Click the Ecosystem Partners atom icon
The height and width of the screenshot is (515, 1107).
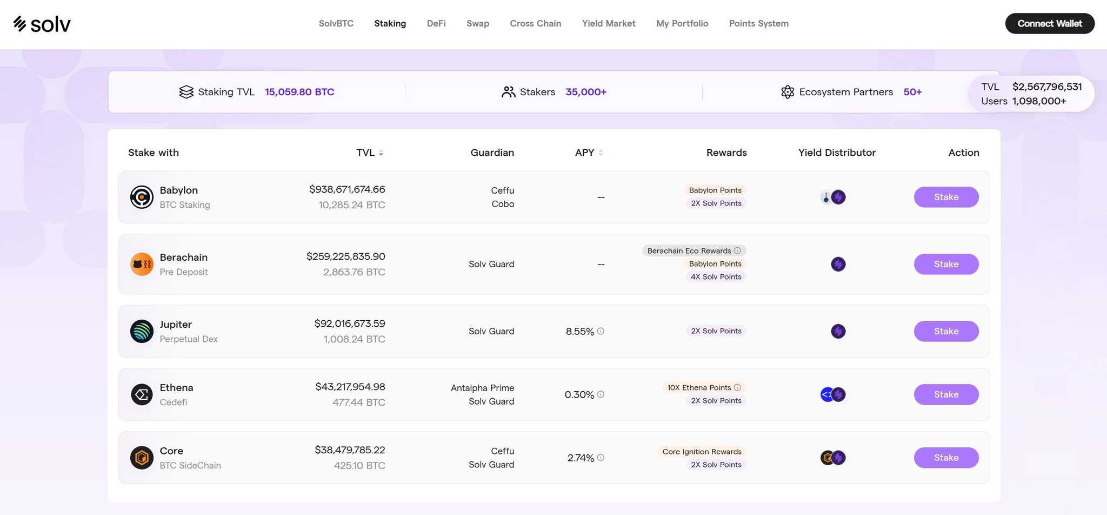click(x=788, y=92)
